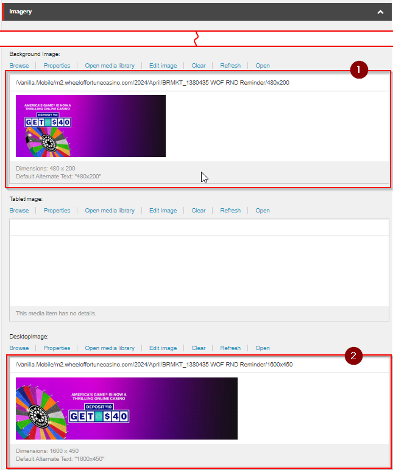Click the DesktopImage: label
The image size is (393, 470).
coord(29,337)
